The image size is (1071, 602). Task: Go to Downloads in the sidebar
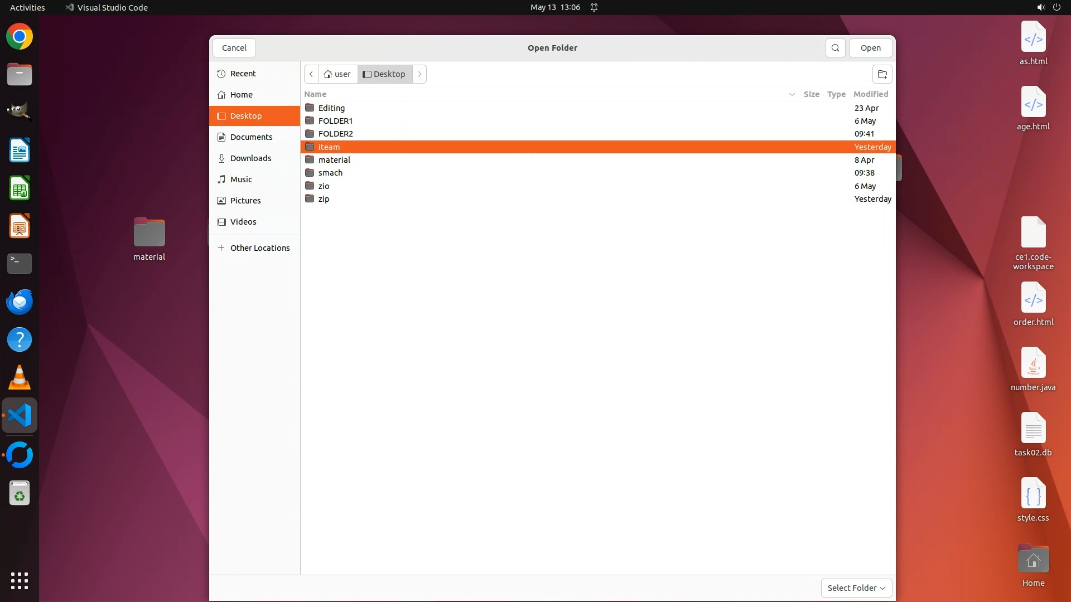pyautogui.click(x=250, y=158)
